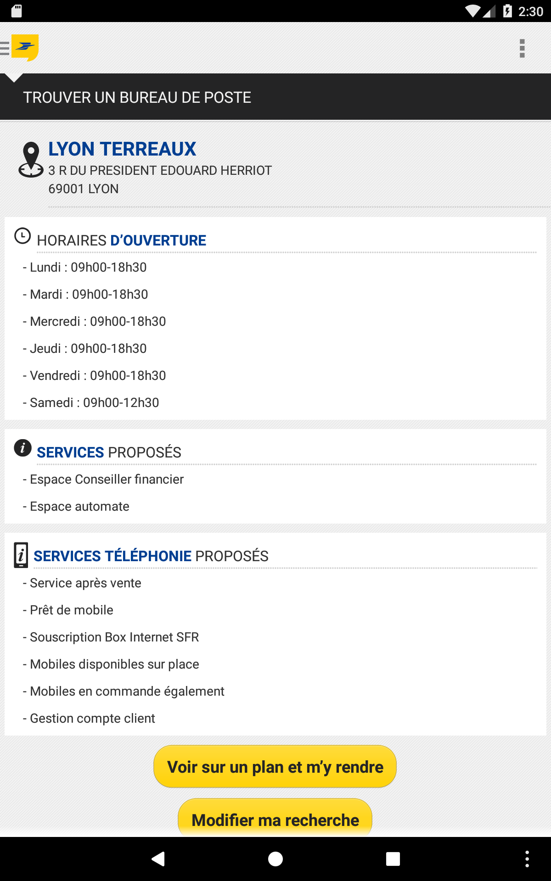Tap the Services Téléphonie Proposés heading
The height and width of the screenshot is (881, 551).
pos(151,556)
